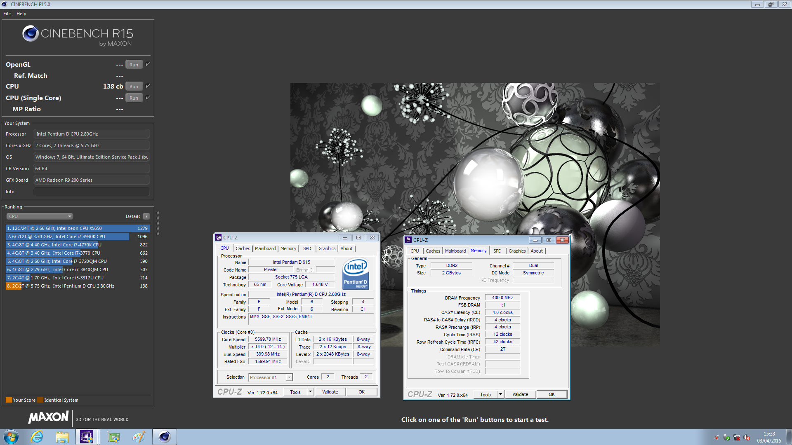Select ranking row Intel Core i7-3930K
Image resolution: width=792 pixels, height=445 pixels.
click(78, 237)
